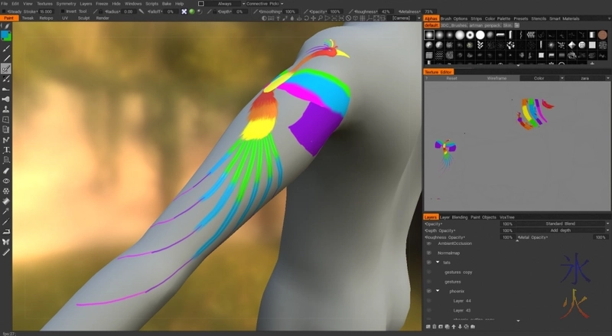Select the brush tool at top of left toolbar

tap(6, 25)
